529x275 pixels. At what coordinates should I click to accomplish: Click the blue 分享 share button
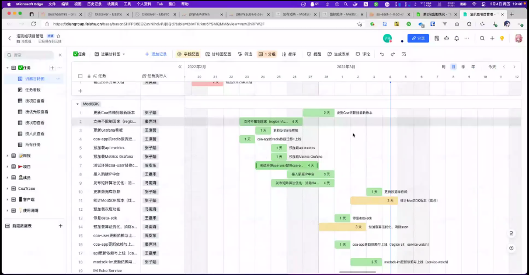point(418,38)
